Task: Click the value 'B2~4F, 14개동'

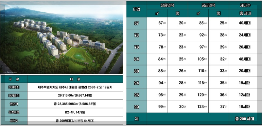Action: tap(75, 112)
